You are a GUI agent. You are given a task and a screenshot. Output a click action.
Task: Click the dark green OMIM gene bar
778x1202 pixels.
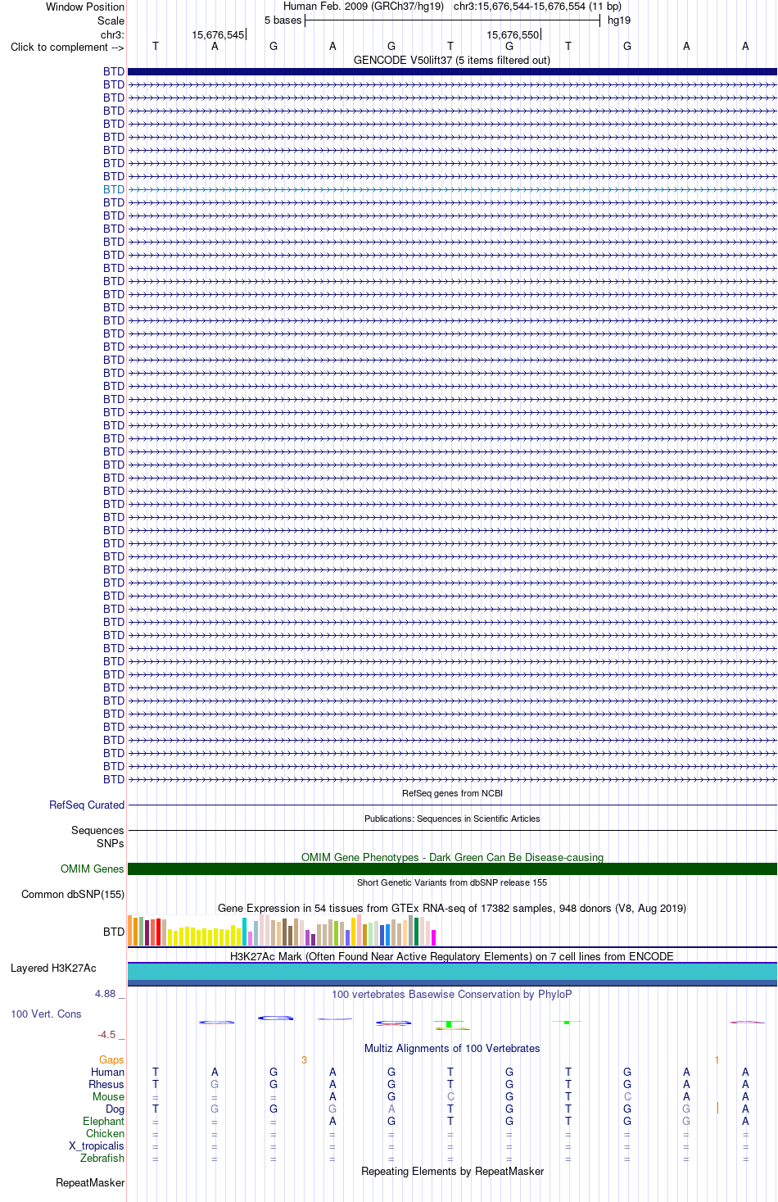(x=452, y=869)
